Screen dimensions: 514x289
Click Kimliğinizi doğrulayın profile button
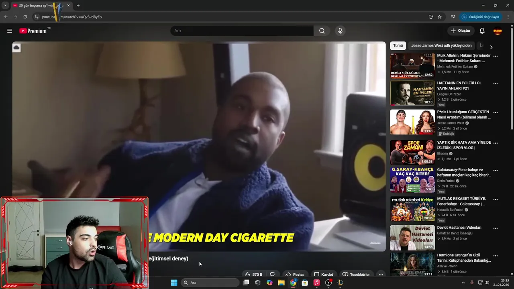481,17
